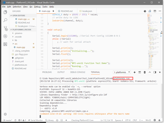Open the terminal selector dropdown '1: platformio'
Viewport: 164px width, 123px height.
pos(121,72)
